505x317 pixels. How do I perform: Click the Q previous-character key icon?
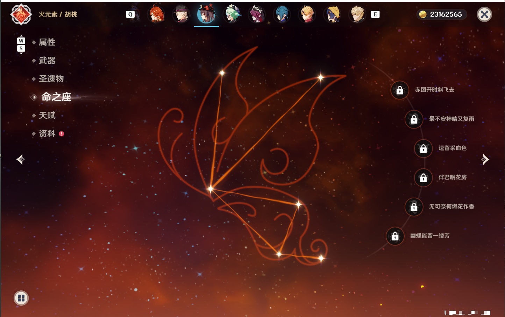tap(130, 14)
